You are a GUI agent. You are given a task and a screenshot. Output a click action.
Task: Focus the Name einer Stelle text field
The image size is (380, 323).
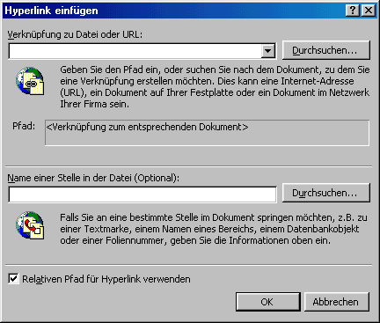tap(142, 195)
